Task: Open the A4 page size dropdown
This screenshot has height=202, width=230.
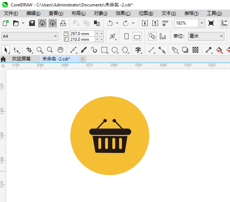Action: pyautogui.click(x=56, y=36)
